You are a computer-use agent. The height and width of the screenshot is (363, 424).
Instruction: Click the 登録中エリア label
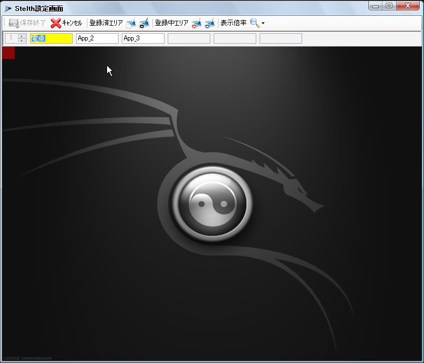tap(172, 23)
